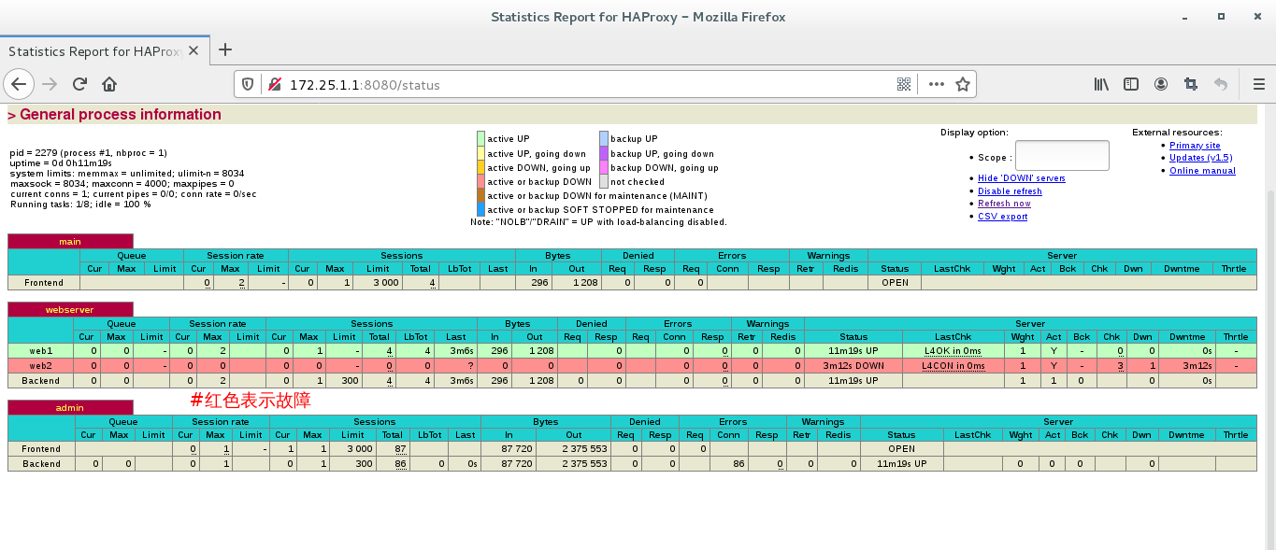
Task: Click web1's 11m19s UP status cell
Action: click(853, 351)
